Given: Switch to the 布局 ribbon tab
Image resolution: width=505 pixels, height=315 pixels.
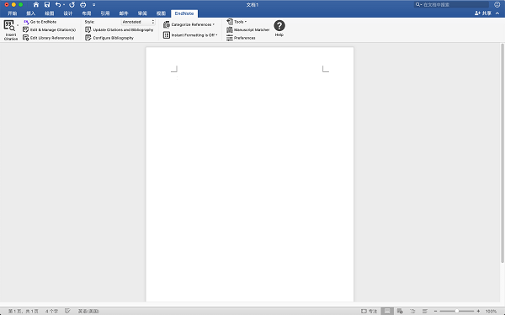Looking at the screenshot, I should pyautogui.click(x=87, y=13).
